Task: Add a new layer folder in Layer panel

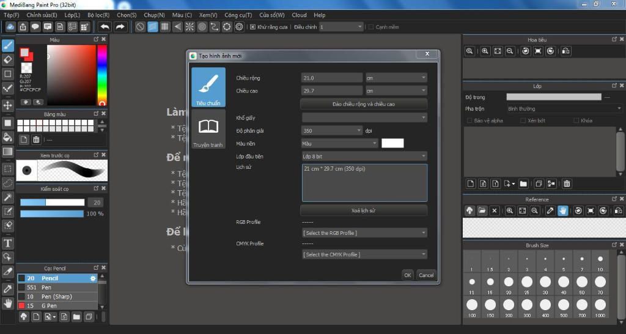Action: (x=523, y=184)
